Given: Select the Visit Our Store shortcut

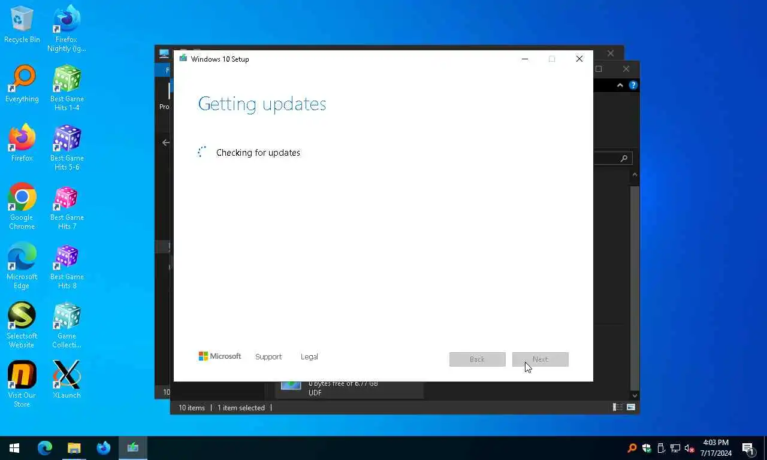Looking at the screenshot, I should [x=22, y=385].
